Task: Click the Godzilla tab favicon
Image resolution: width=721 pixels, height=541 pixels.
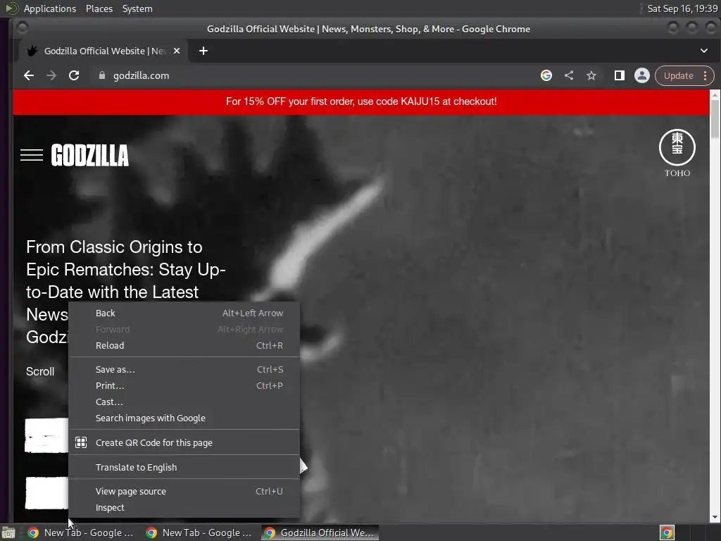Action: [32, 51]
